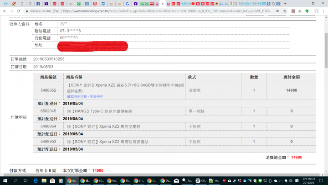
Task: Click the scroll-right arrow of horizontal scrollbar
Action: click(323, 174)
